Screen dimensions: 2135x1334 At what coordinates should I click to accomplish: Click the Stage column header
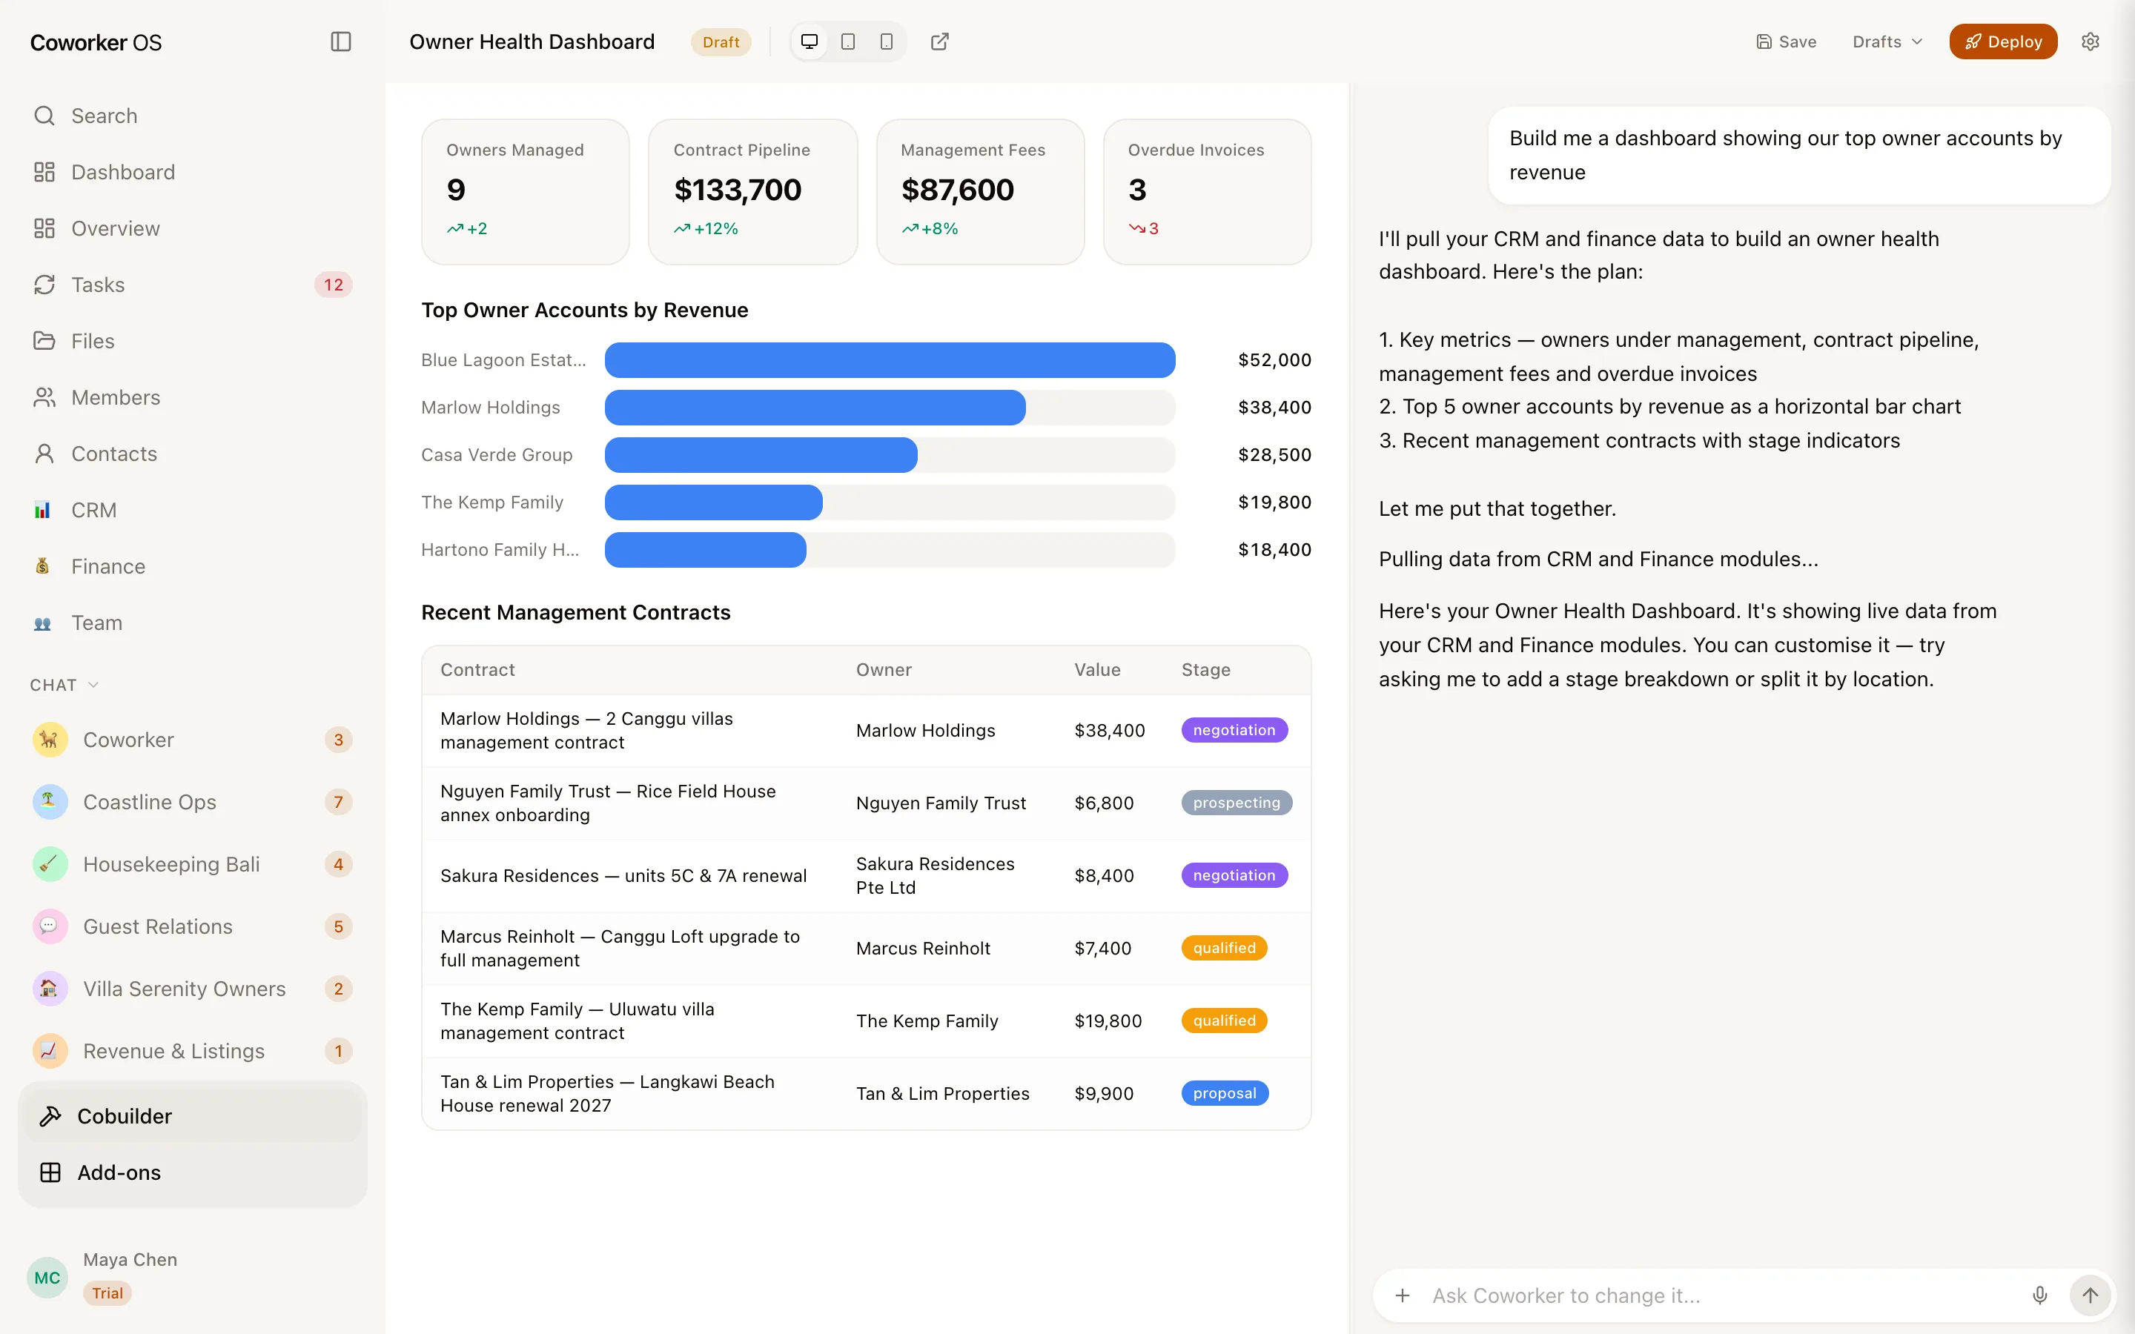click(1205, 670)
